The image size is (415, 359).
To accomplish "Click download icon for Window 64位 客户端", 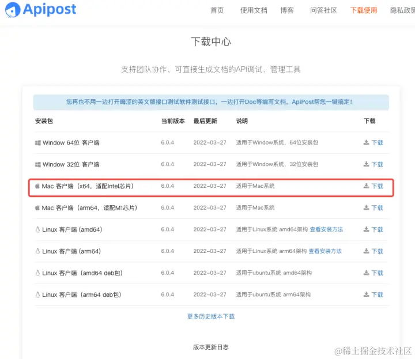I will tap(367, 142).
